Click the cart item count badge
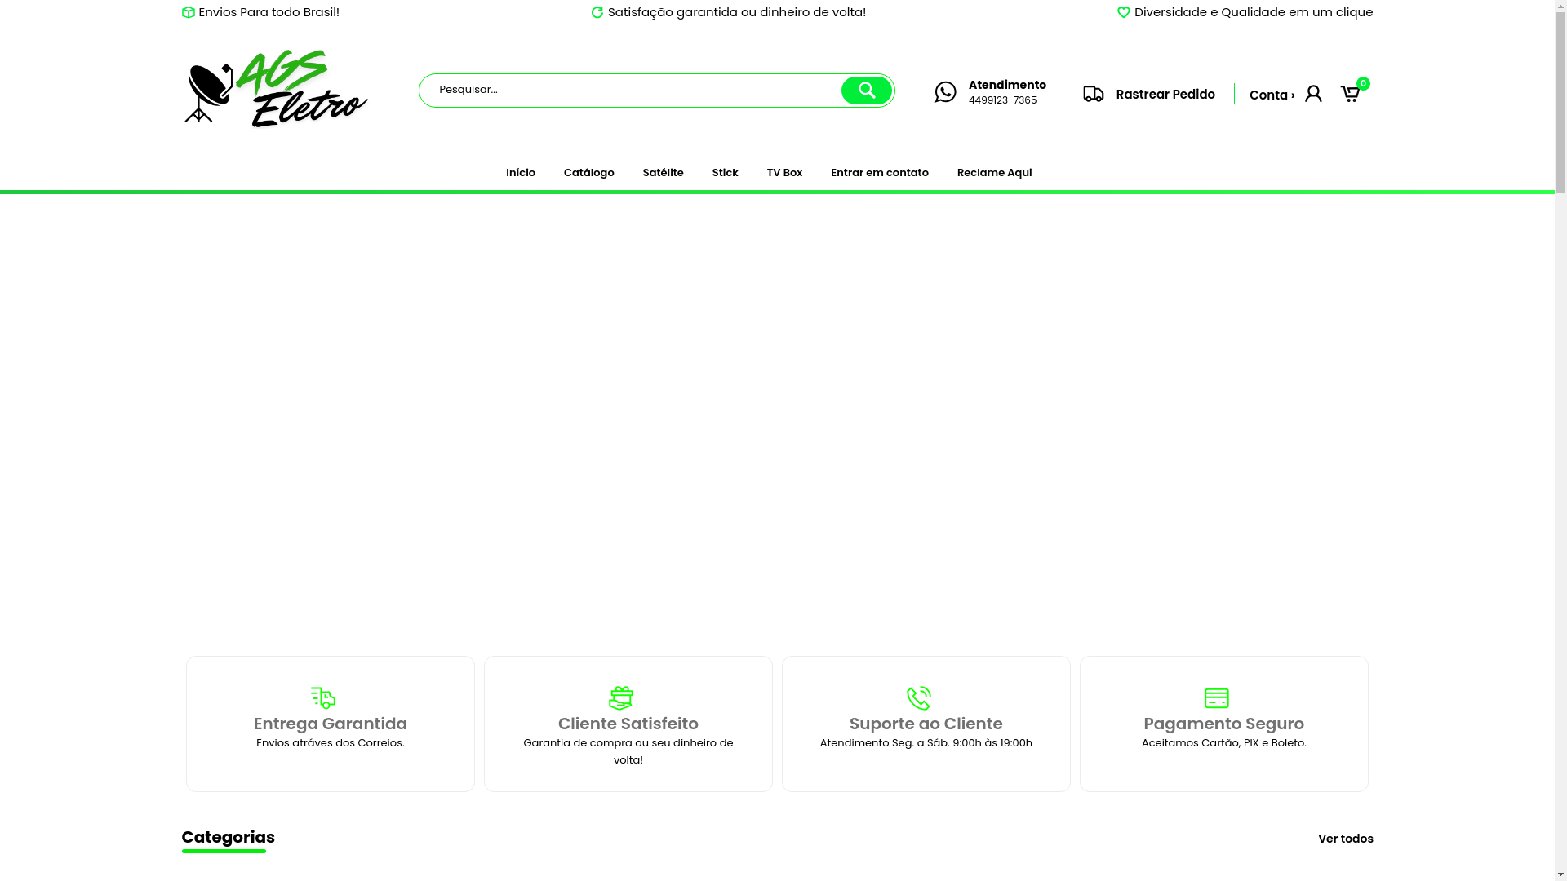The height and width of the screenshot is (881, 1567). point(1363,83)
